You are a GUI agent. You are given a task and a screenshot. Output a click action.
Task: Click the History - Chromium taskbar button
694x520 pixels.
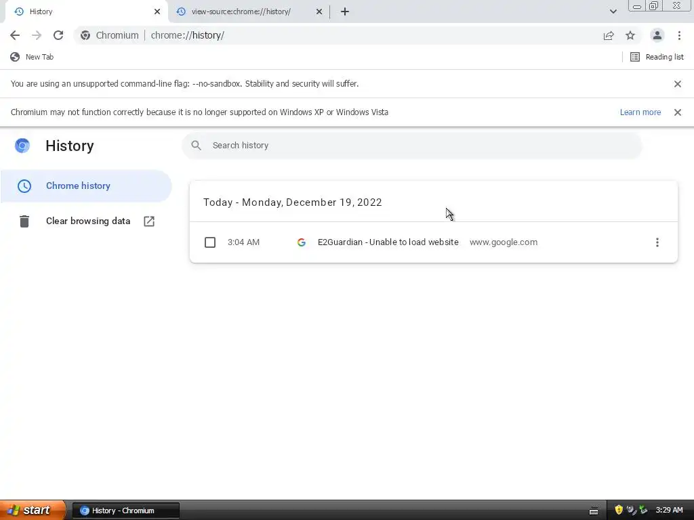click(x=125, y=511)
